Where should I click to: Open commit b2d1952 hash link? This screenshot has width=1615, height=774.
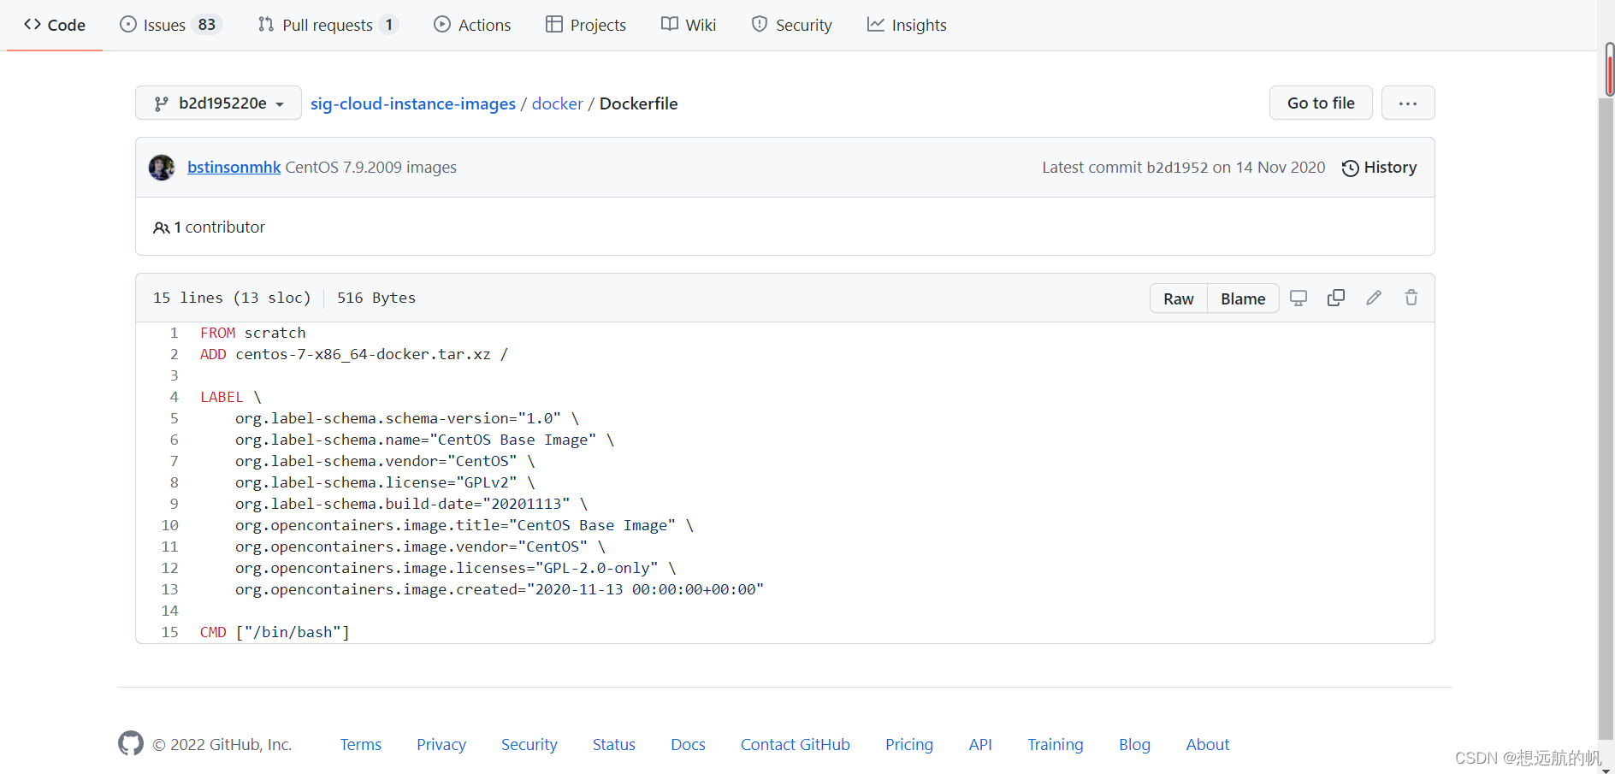(1177, 168)
